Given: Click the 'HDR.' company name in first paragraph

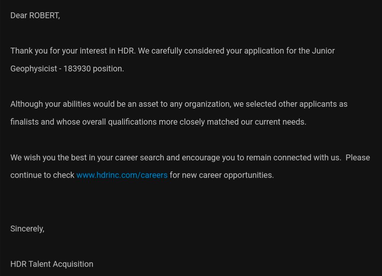Looking at the screenshot, I should tap(126, 51).
